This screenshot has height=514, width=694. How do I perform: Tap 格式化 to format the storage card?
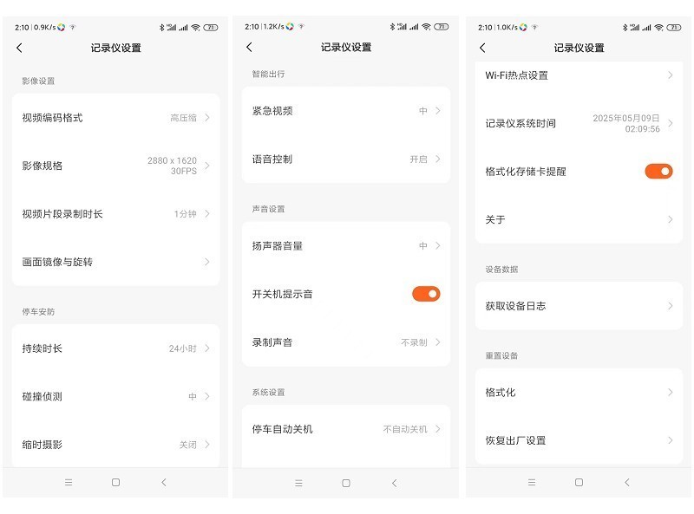point(579,393)
